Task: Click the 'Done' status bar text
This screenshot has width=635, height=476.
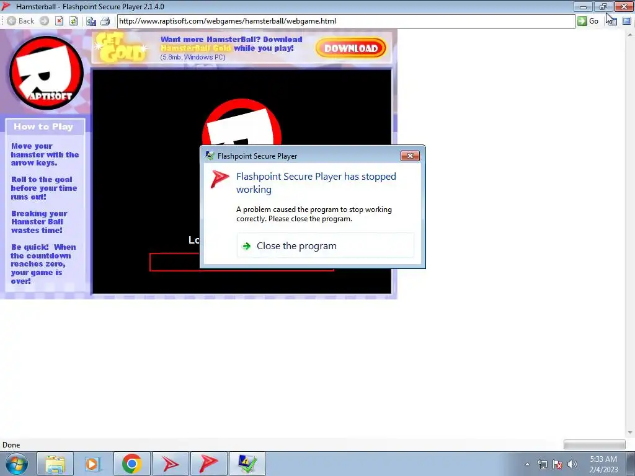Action: coord(11,445)
